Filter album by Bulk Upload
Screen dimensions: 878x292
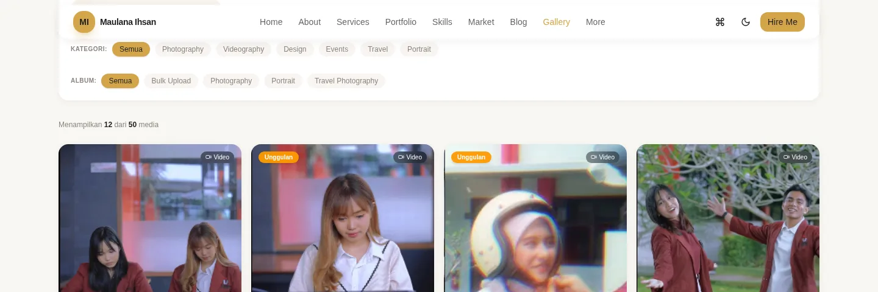pos(171,81)
